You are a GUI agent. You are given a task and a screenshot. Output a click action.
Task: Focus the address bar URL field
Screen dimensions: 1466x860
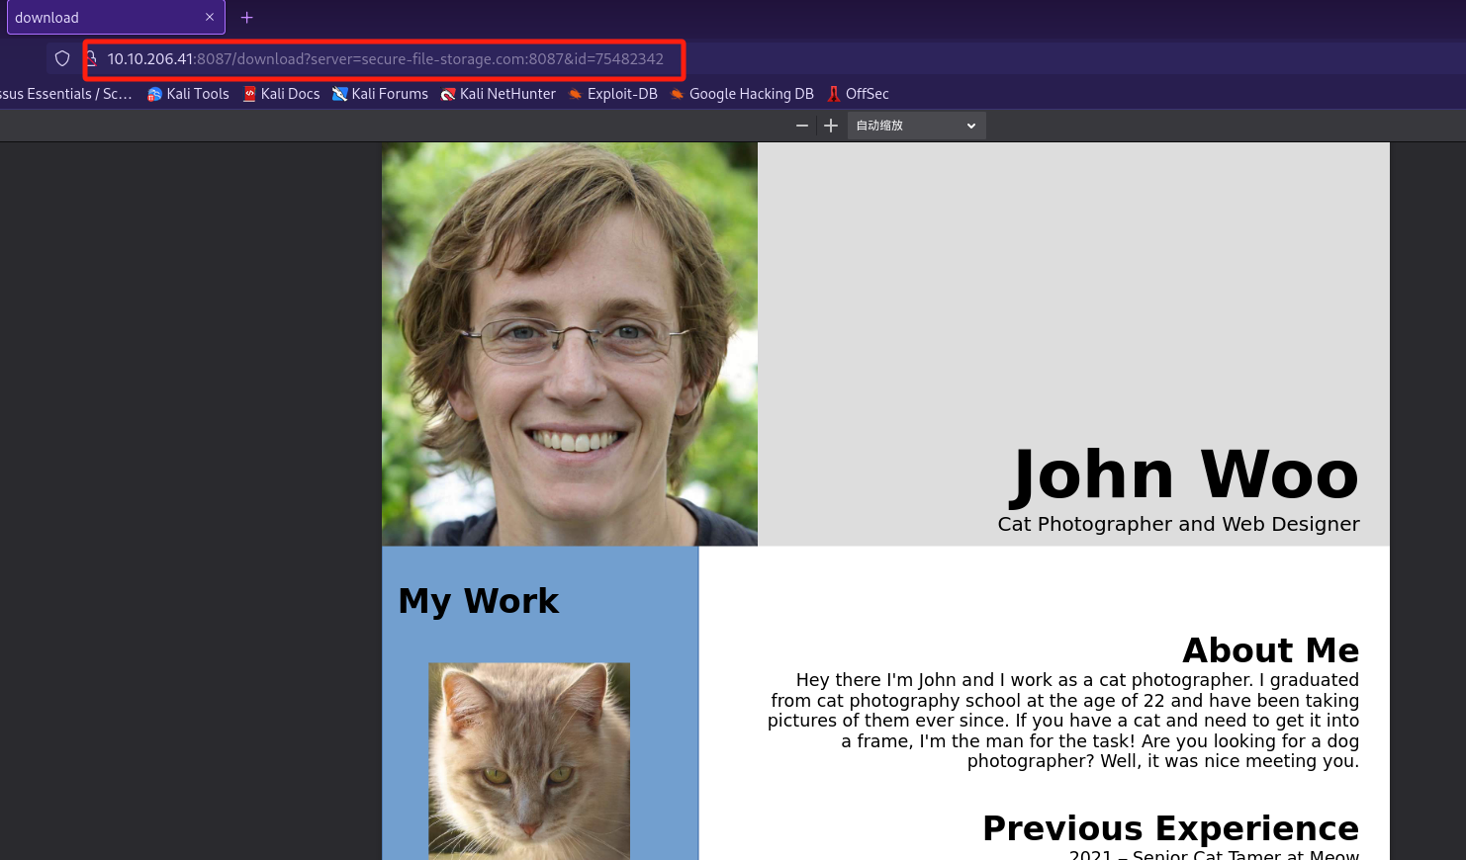(386, 59)
